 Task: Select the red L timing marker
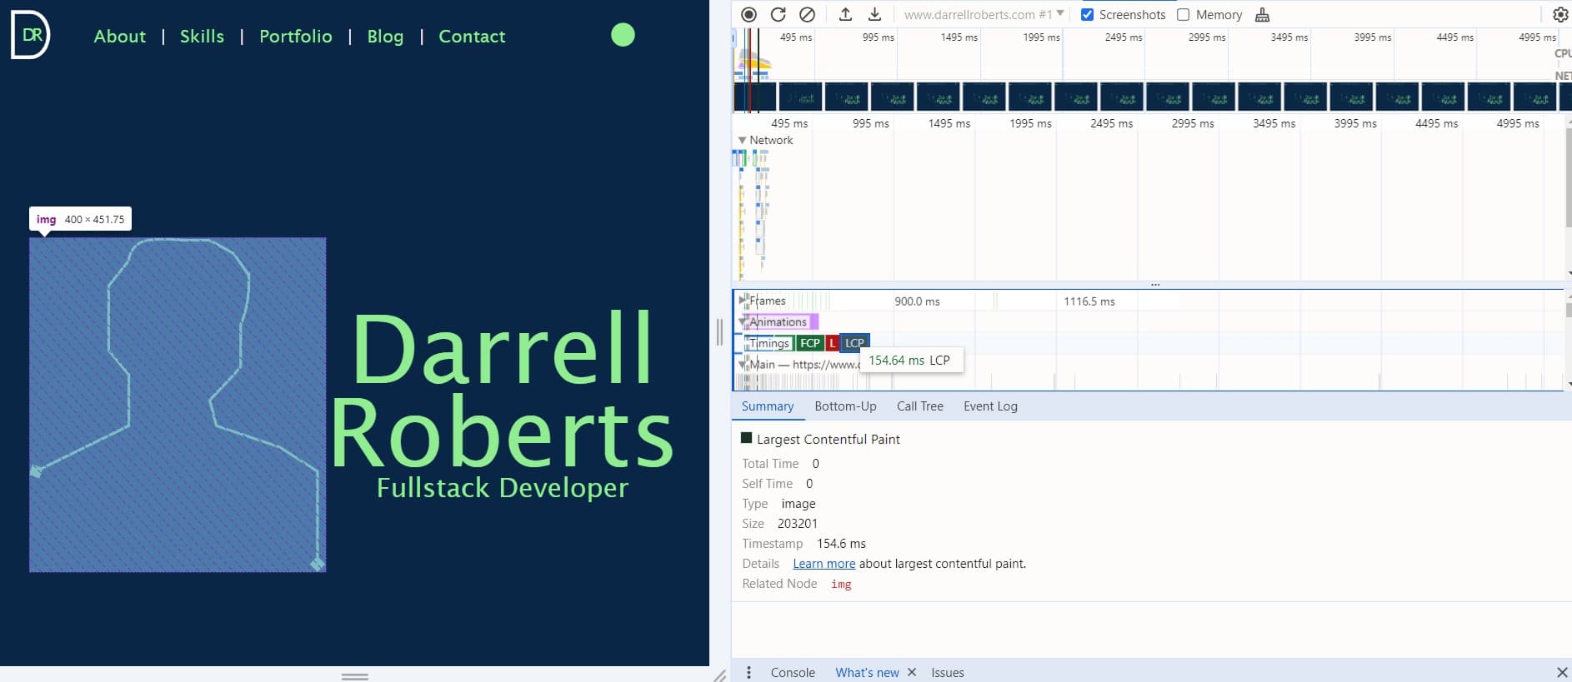[832, 343]
